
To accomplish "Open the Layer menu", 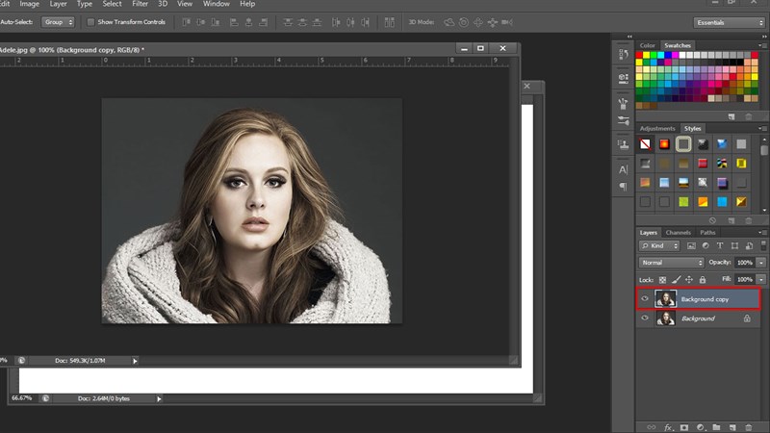I will click(58, 4).
